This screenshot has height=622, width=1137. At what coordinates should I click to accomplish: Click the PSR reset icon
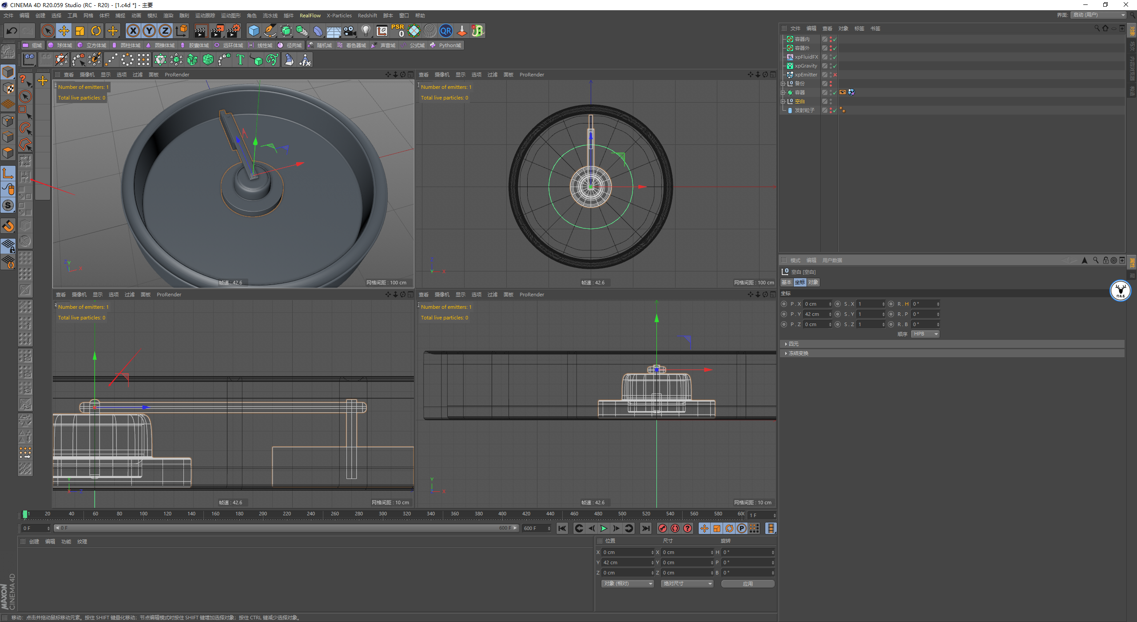pos(398,31)
